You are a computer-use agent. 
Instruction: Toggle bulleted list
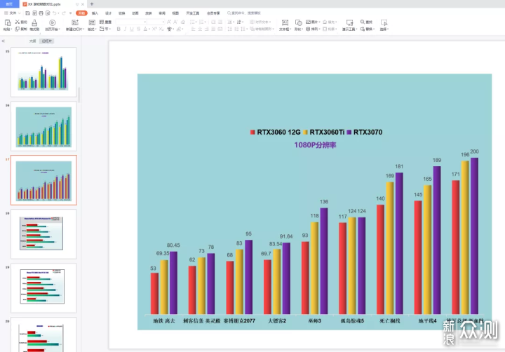[193, 22]
